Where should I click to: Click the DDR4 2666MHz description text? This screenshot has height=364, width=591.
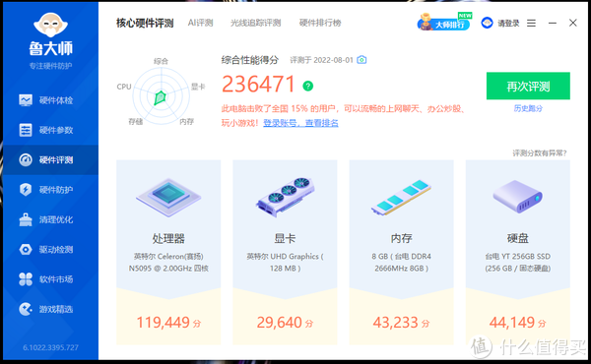click(x=401, y=263)
